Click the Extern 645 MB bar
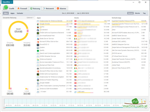The width and height of the screenshot is (150, 112). pyautogui.click(x=9, y=69)
